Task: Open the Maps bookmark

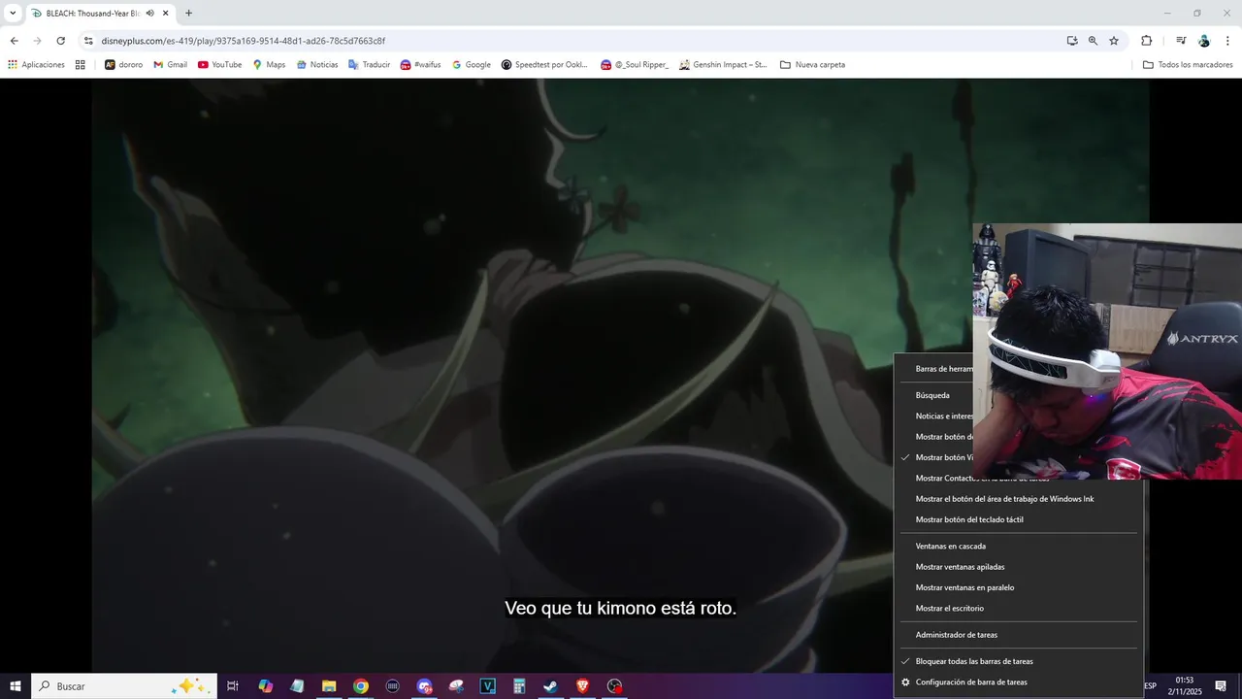Action: (x=269, y=65)
